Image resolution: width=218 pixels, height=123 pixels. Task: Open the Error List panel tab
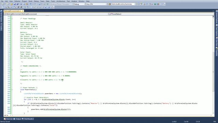click(x=8, y=119)
